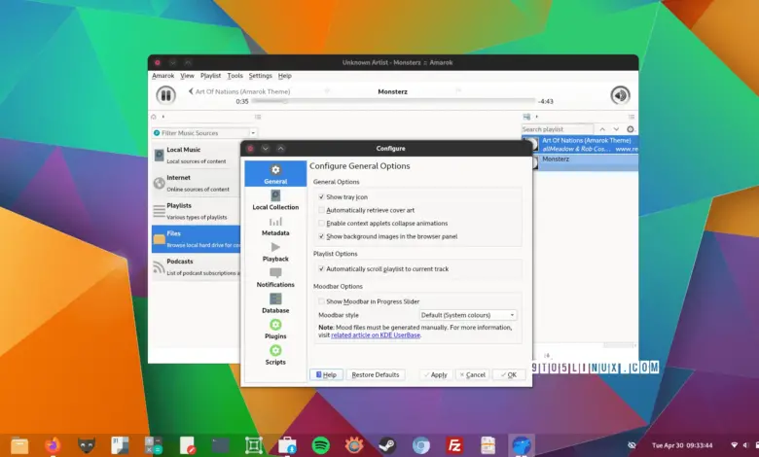Image resolution: width=759 pixels, height=457 pixels.
Task: Open the Database settings page
Action: pyautogui.click(x=275, y=303)
